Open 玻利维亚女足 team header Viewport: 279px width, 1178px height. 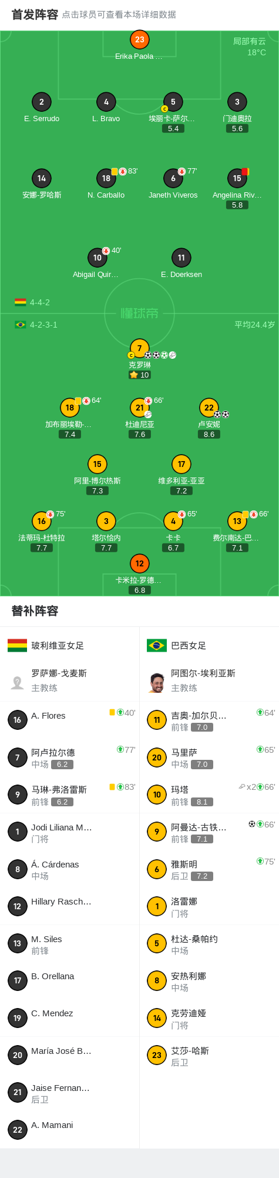point(69,645)
